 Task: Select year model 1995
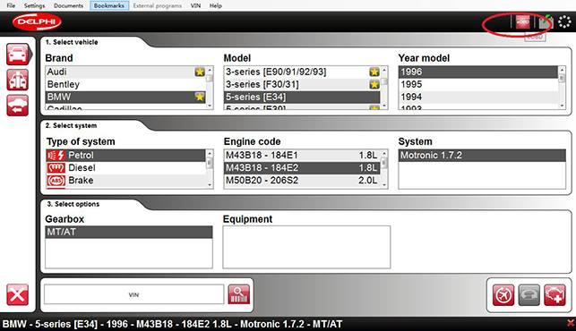coord(478,84)
